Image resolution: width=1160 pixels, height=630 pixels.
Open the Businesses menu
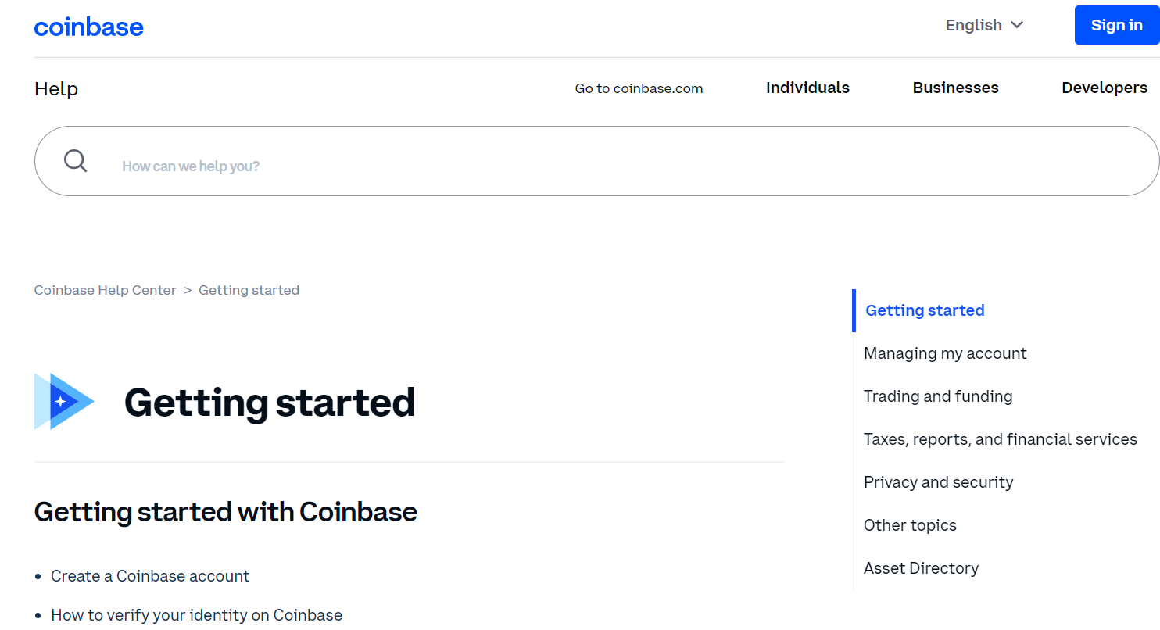pyautogui.click(x=955, y=88)
